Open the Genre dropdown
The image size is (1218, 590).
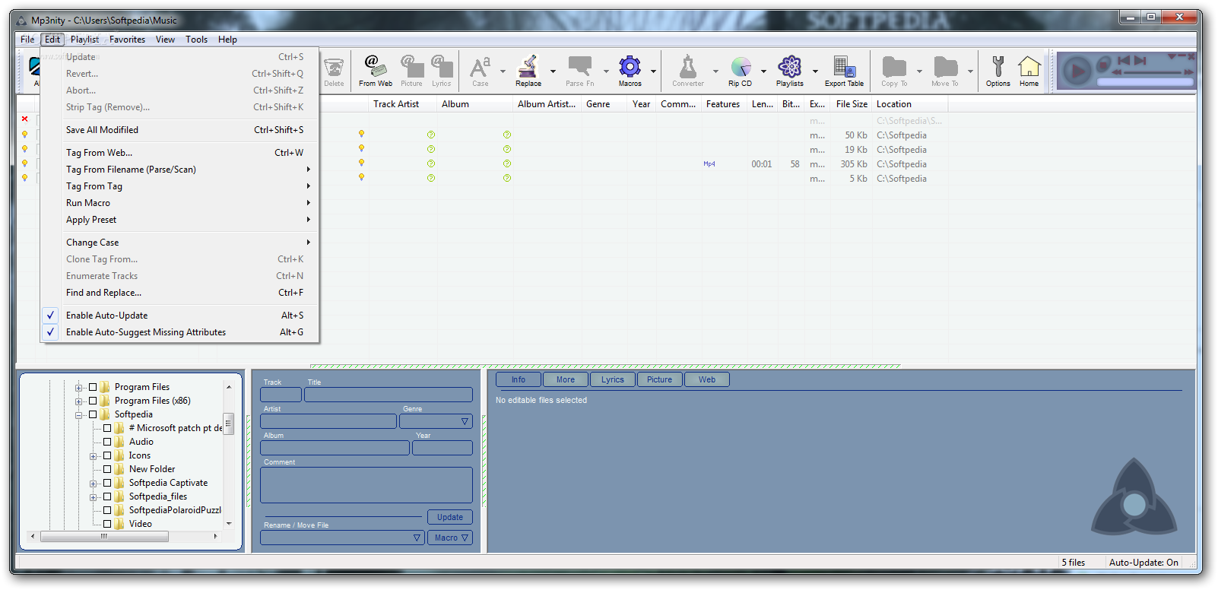[436, 421]
